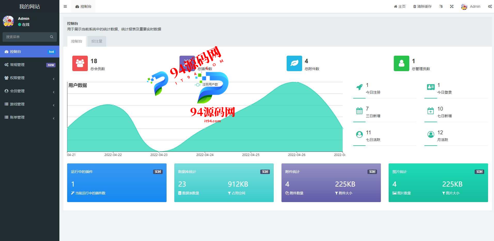Go to 主页 link in header
Image resolution: width=494 pixels, height=241 pixels.
(400, 6)
